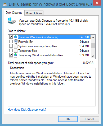Click the Previous Windows installation(s) icon
The width and height of the screenshot is (103, 126).
tap(16, 37)
